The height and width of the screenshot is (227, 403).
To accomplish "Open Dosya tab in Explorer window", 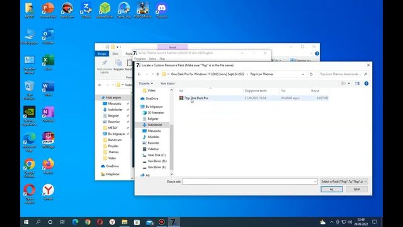I will [x=102, y=54].
